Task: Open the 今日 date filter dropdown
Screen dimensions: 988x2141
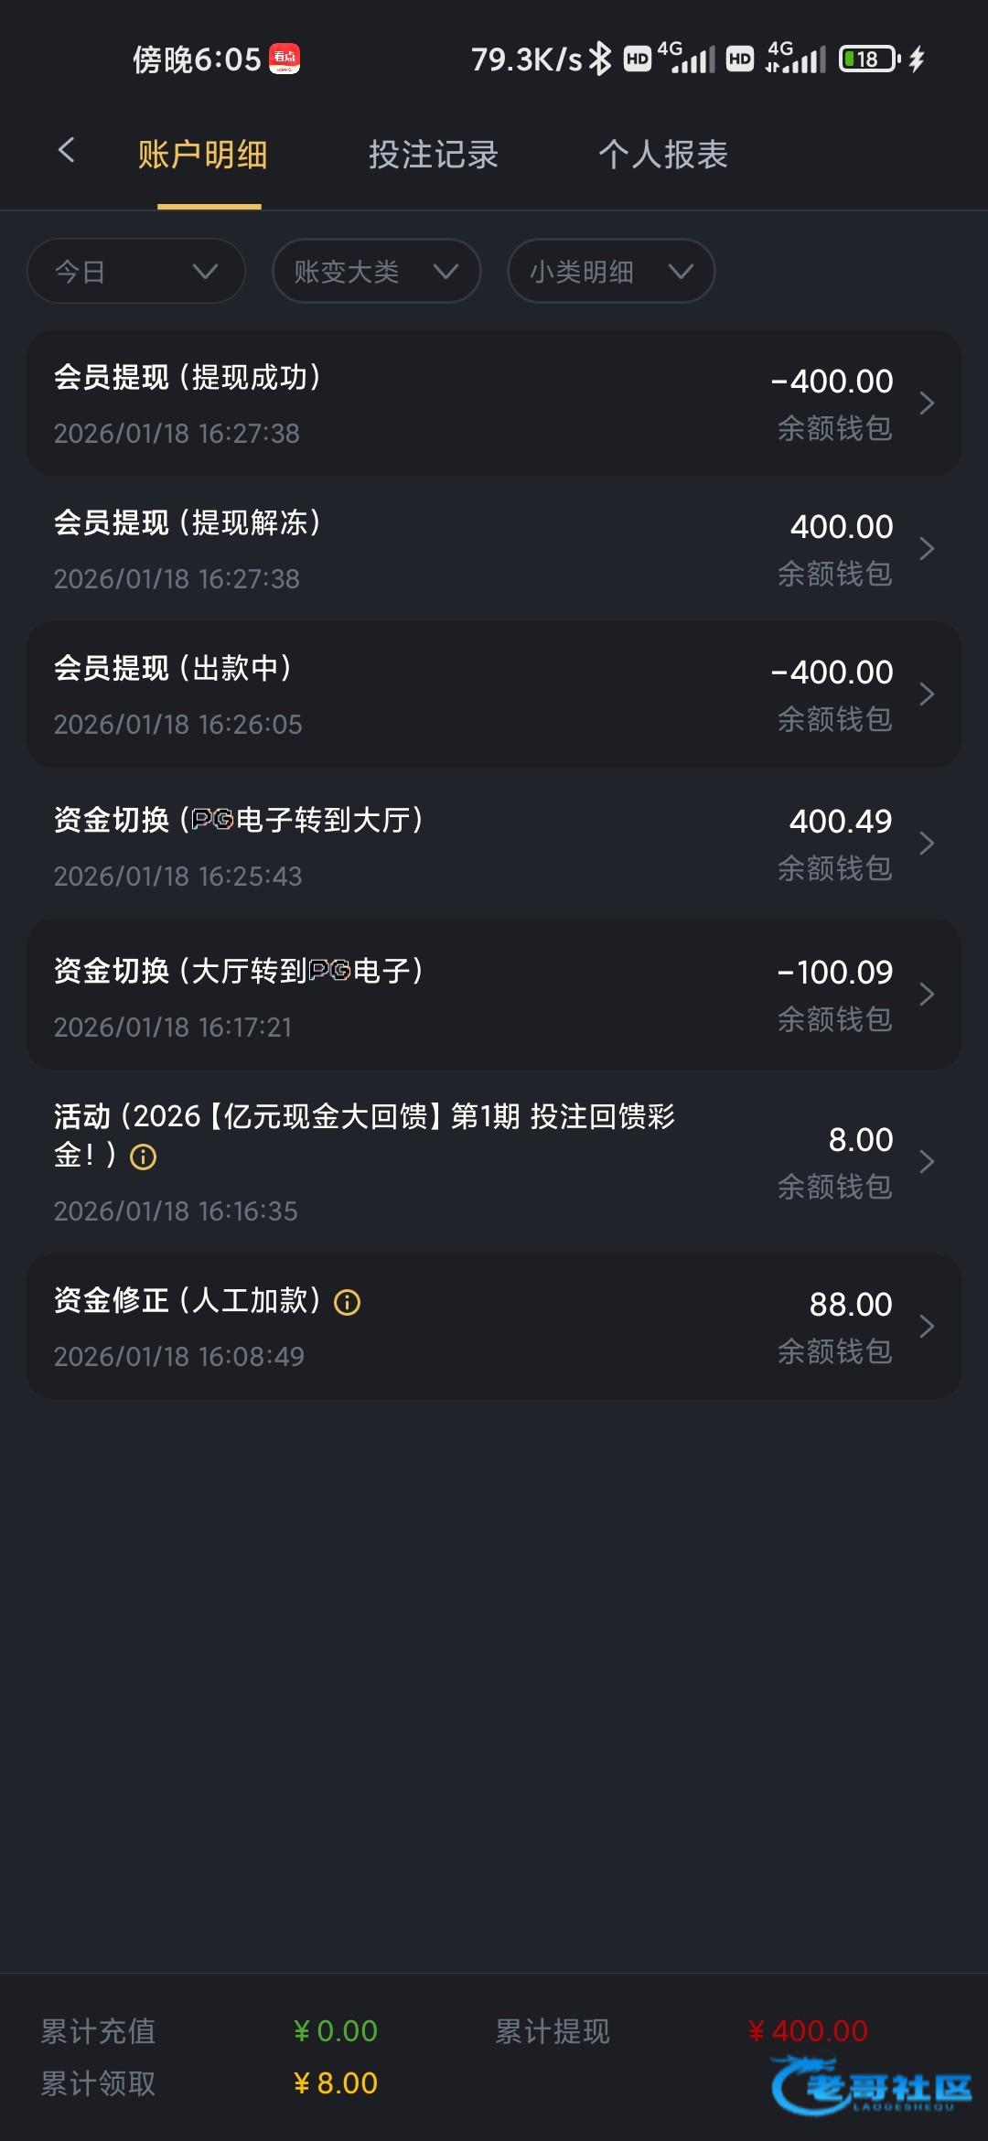Action: click(136, 272)
